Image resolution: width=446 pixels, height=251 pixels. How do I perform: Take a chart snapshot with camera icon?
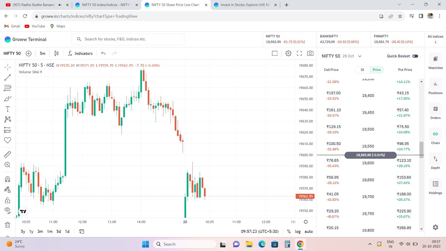click(x=310, y=53)
